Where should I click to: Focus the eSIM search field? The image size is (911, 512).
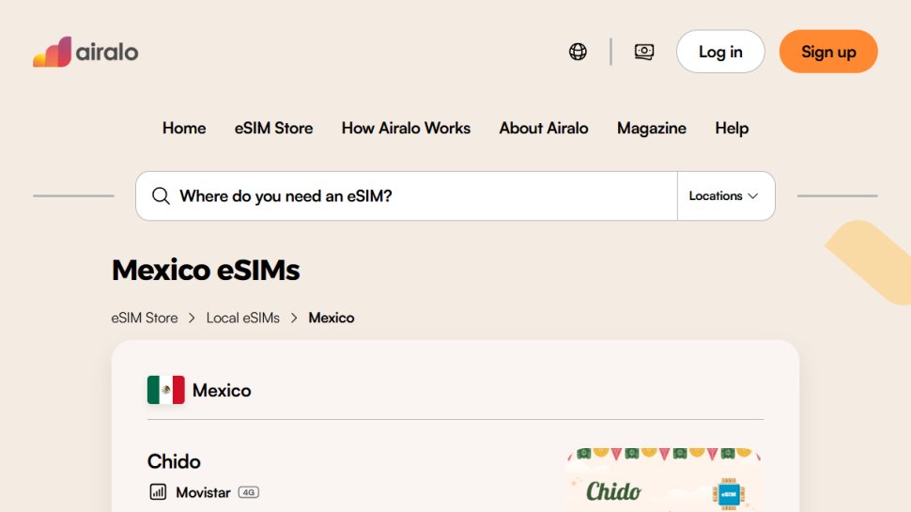pyautogui.click(x=423, y=195)
